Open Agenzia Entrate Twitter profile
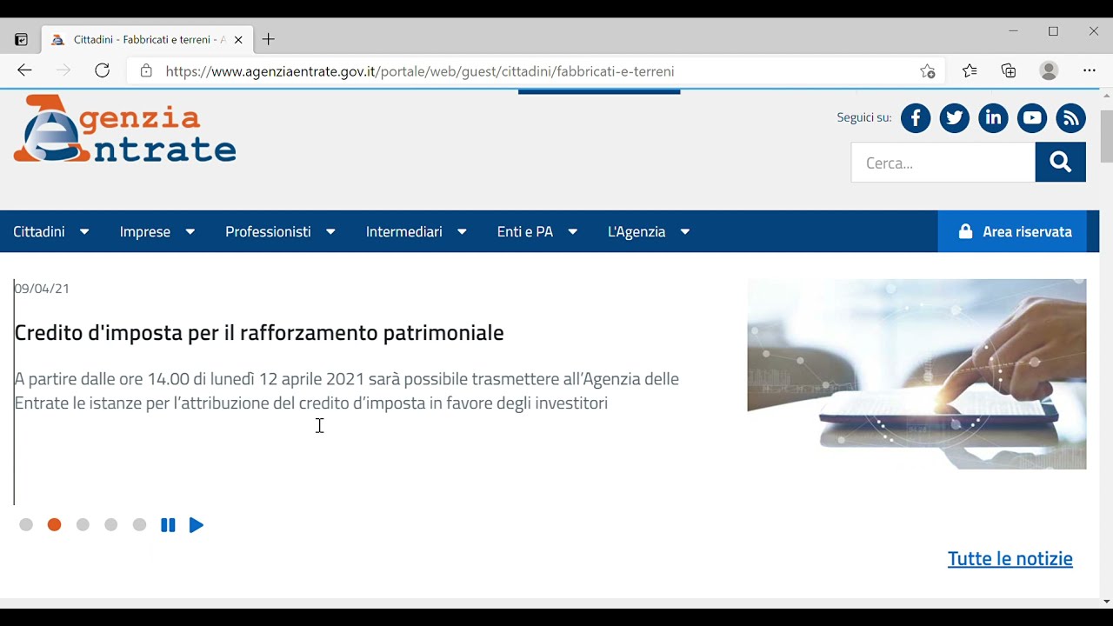This screenshot has width=1113, height=626. (954, 117)
